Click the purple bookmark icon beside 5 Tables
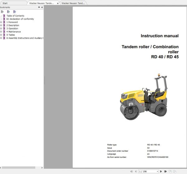The width and height of the screenshot is (187, 174). pyautogui.click(x=4, y=35)
